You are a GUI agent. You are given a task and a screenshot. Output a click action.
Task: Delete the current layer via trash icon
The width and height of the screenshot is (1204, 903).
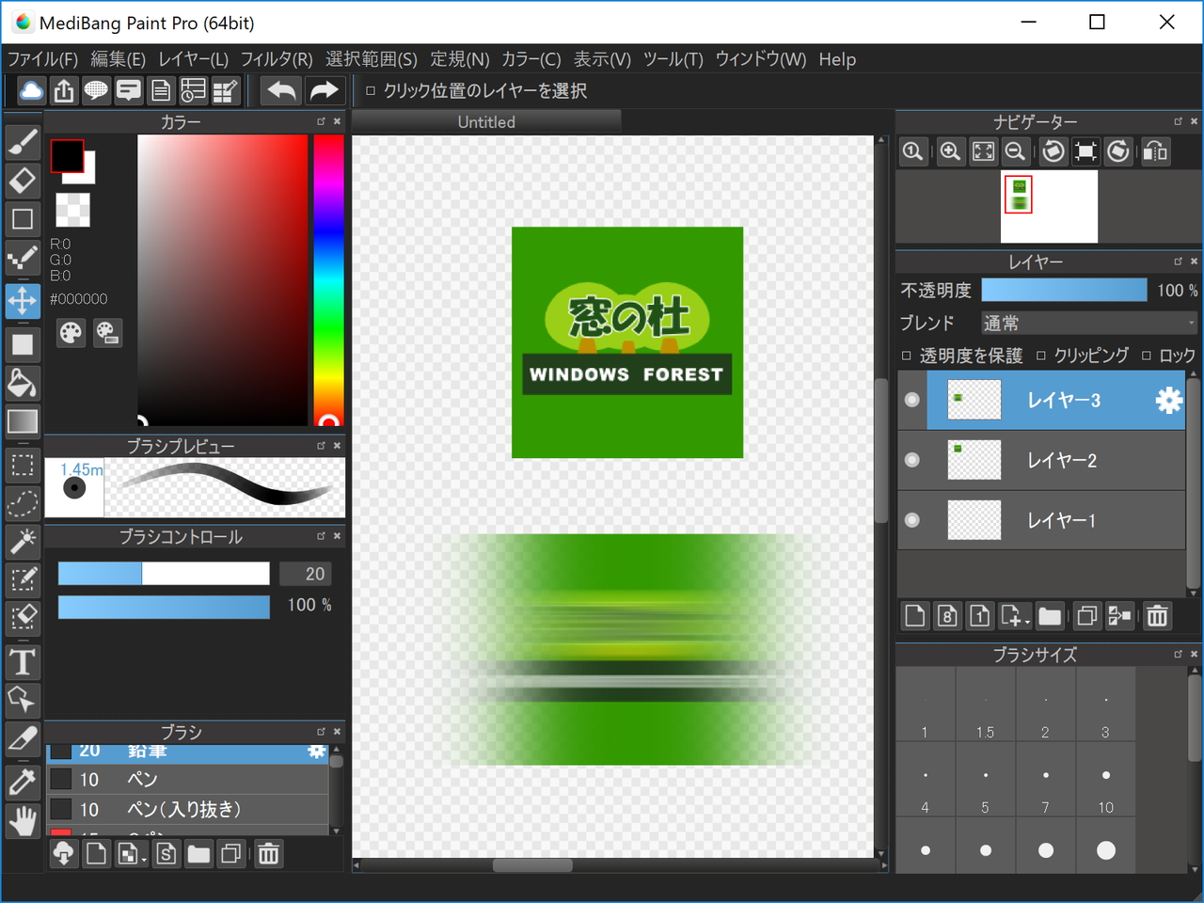coord(1157,616)
